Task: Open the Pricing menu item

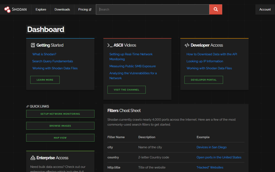Action: point(85,9)
